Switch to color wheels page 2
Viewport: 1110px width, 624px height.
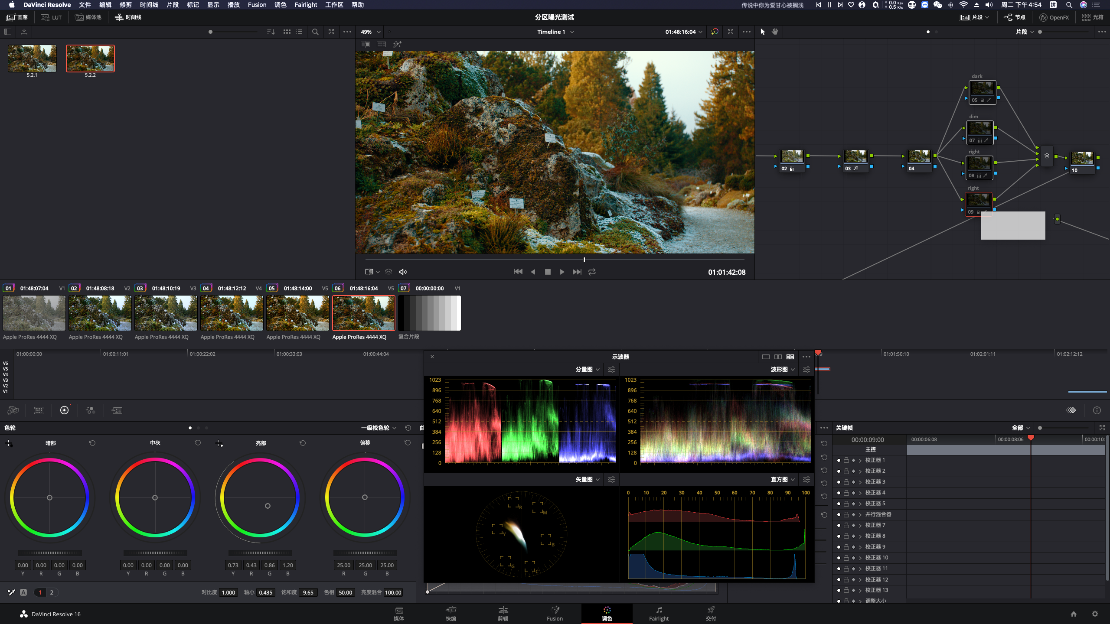pyautogui.click(x=52, y=592)
